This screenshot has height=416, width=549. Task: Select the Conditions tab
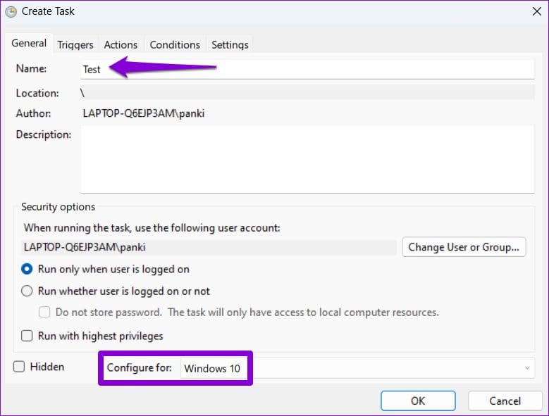(175, 44)
